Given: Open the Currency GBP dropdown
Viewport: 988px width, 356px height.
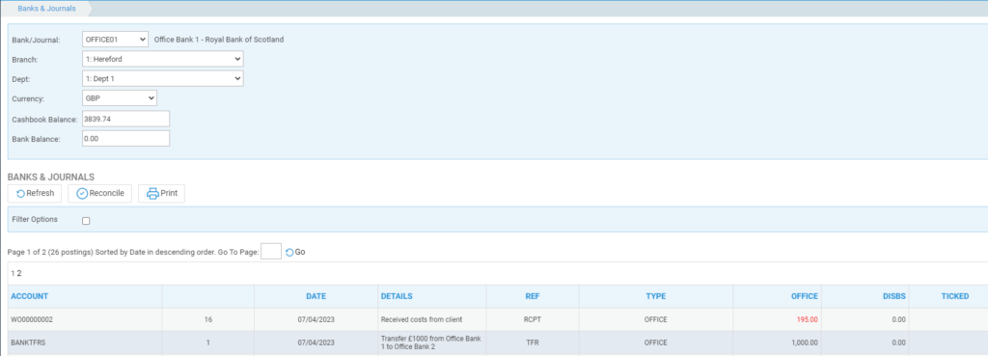Looking at the screenshot, I should [120, 98].
